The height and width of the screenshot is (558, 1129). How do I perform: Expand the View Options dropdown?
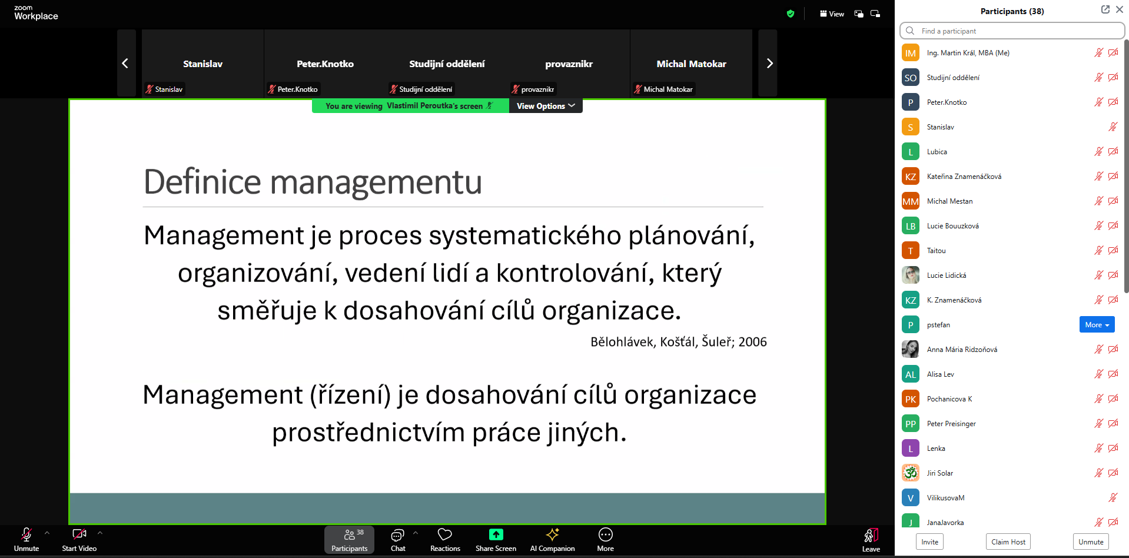click(x=546, y=106)
